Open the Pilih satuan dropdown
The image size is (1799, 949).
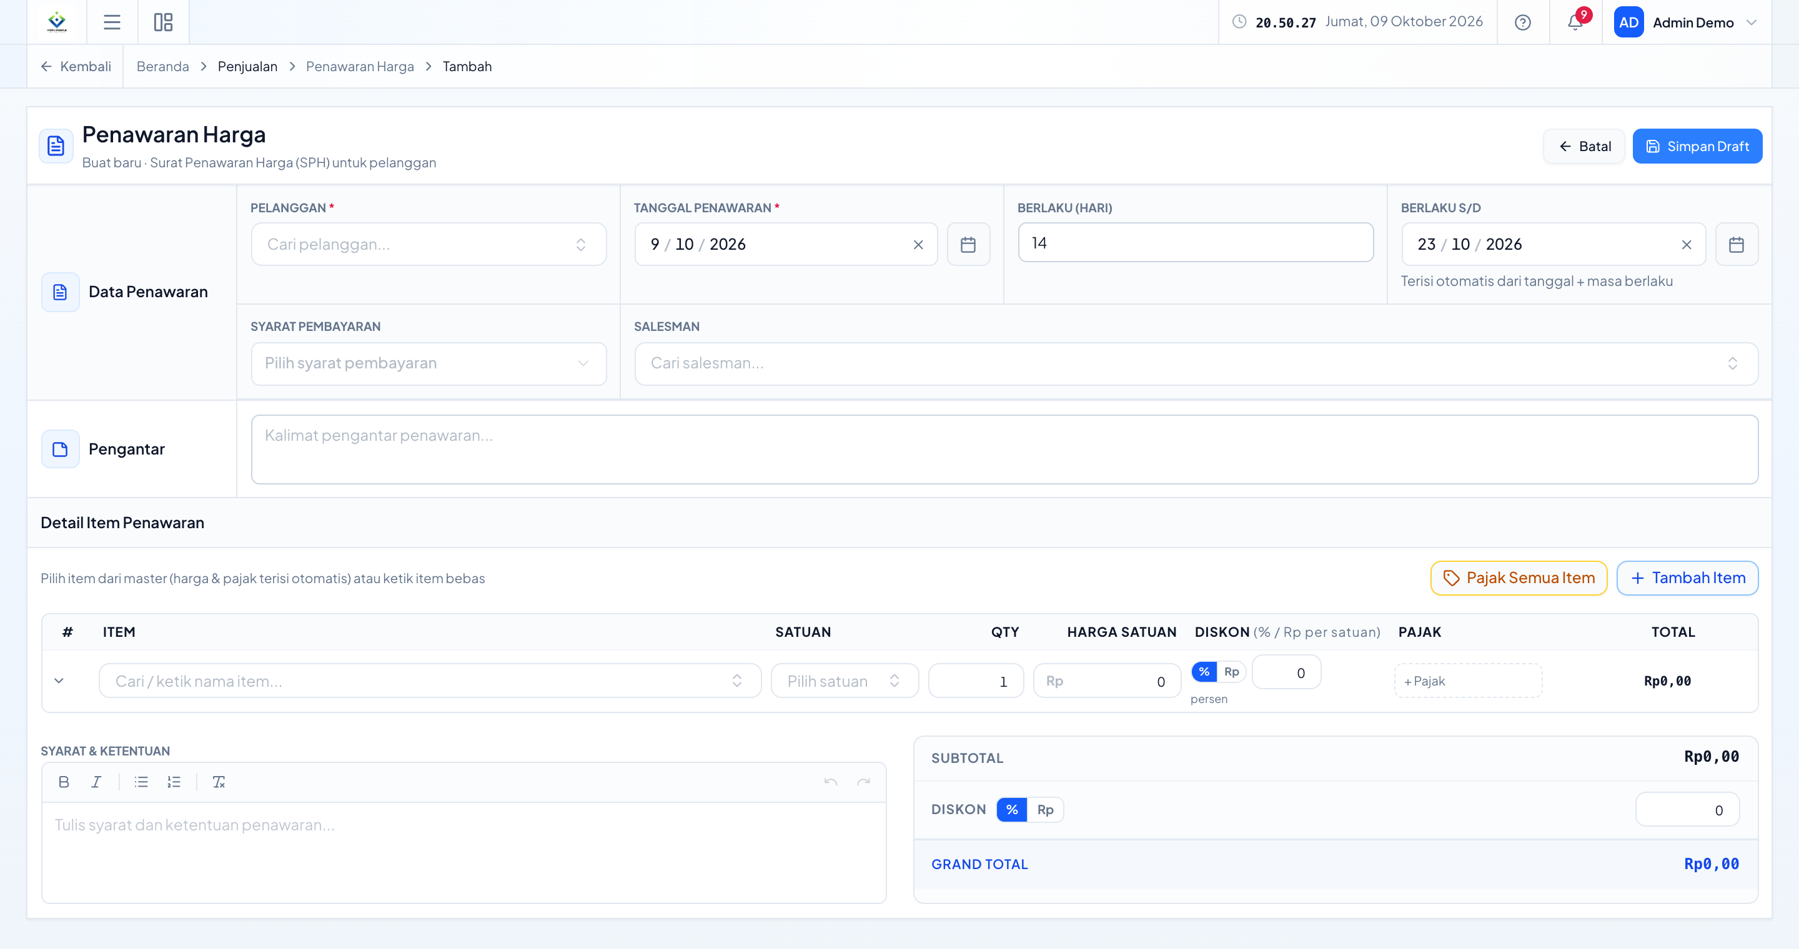tap(845, 681)
